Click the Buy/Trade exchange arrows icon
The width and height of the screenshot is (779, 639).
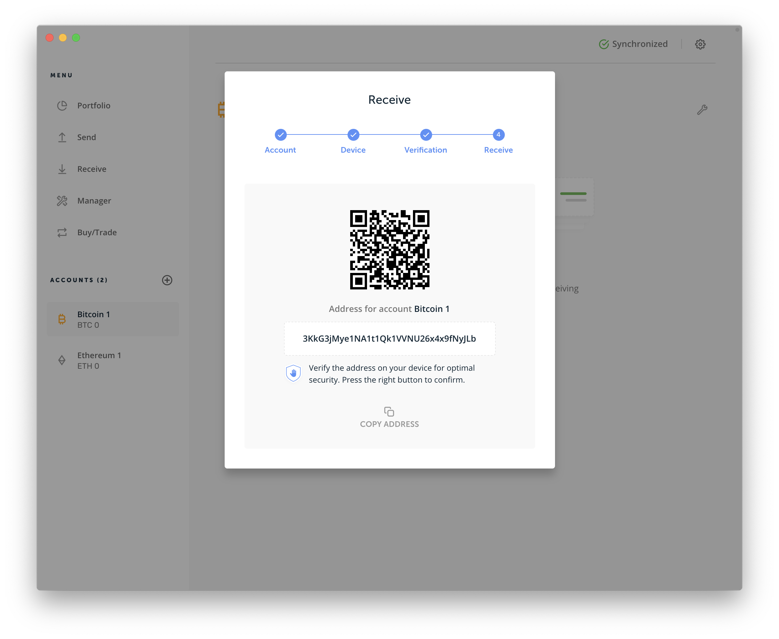click(62, 232)
